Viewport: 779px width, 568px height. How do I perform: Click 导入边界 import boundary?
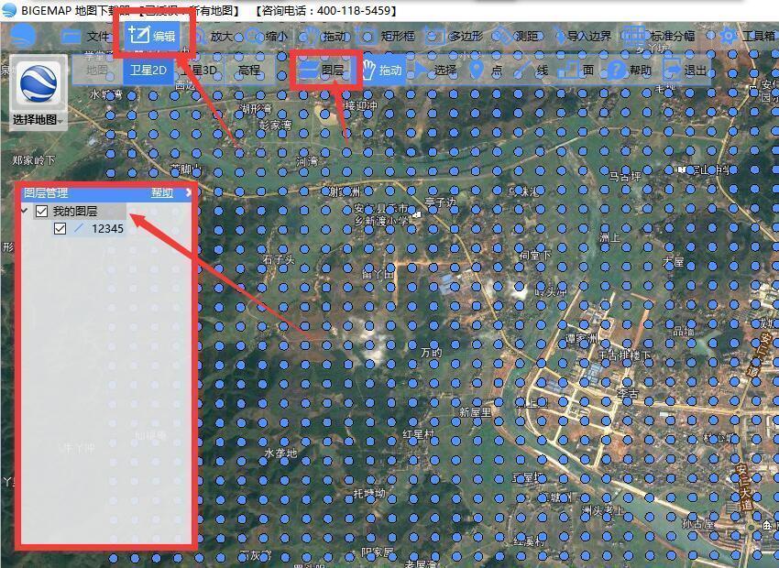tap(583, 37)
